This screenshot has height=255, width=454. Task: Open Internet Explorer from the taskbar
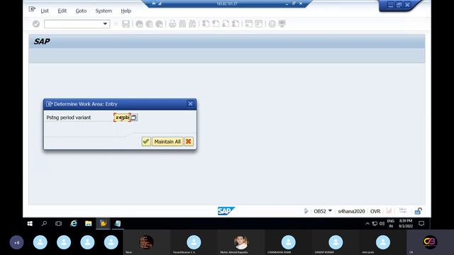(x=74, y=223)
